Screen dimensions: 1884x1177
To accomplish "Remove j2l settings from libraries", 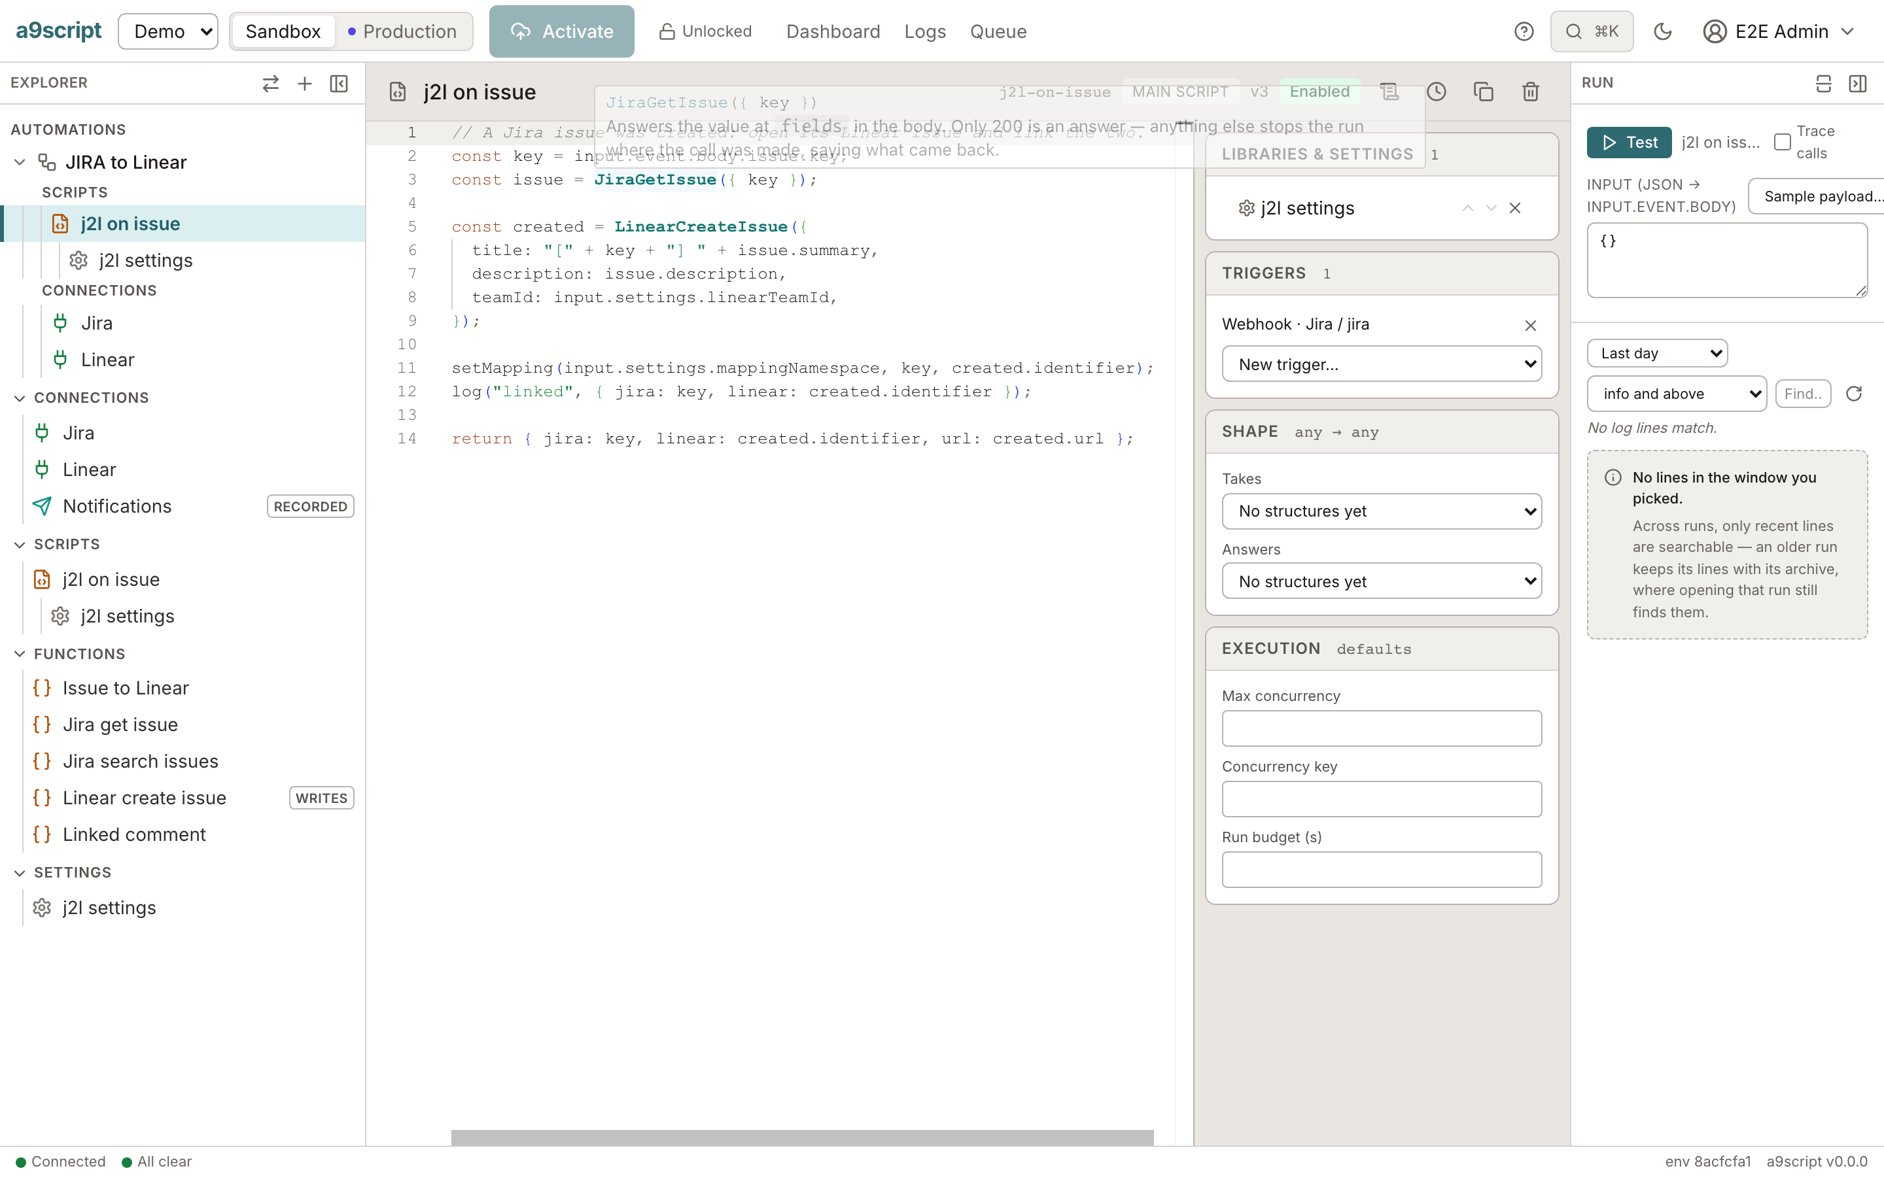I will (1515, 208).
